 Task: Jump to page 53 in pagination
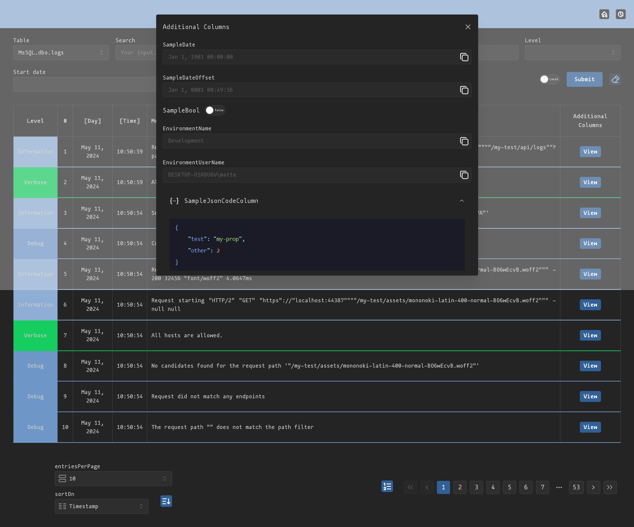[576, 487]
